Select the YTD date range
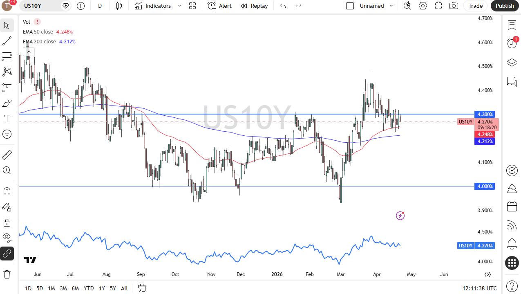The width and height of the screenshot is (521, 294). [89, 288]
